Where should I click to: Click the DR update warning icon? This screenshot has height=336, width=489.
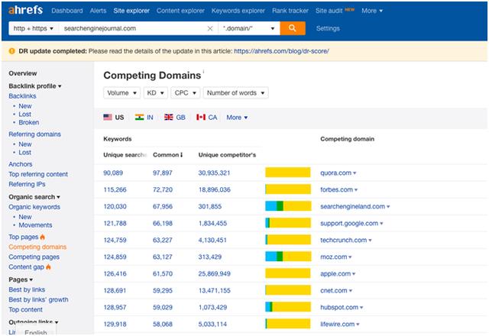[x=12, y=51]
